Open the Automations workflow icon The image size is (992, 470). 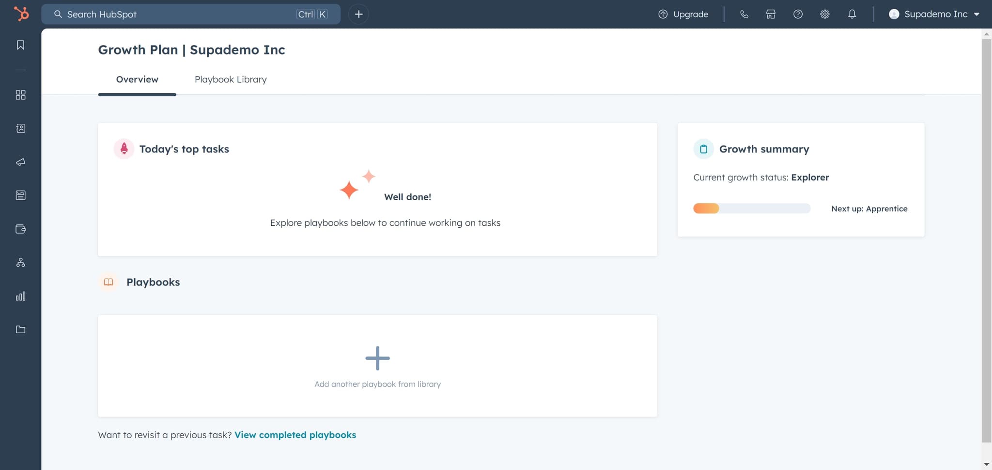pos(20,263)
